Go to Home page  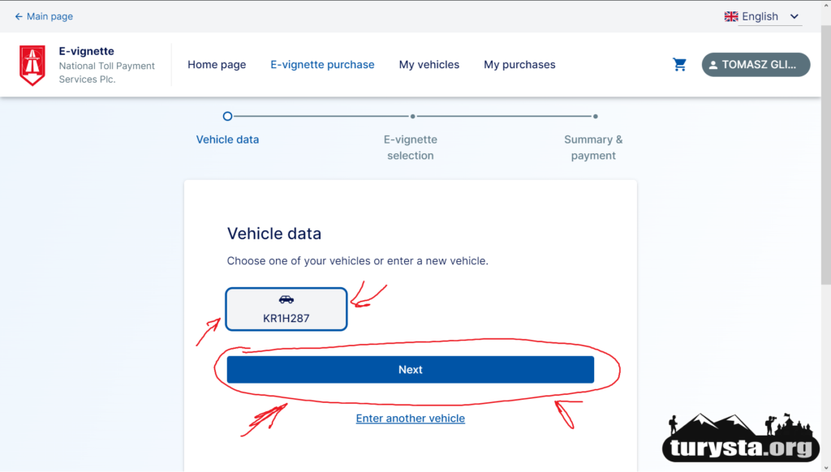tap(217, 65)
